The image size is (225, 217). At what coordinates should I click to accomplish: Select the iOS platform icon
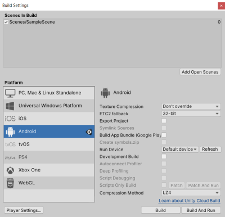[x=10, y=119]
